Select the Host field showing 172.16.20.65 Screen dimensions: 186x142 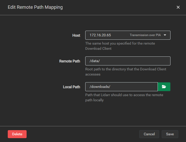(x=128, y=35)
